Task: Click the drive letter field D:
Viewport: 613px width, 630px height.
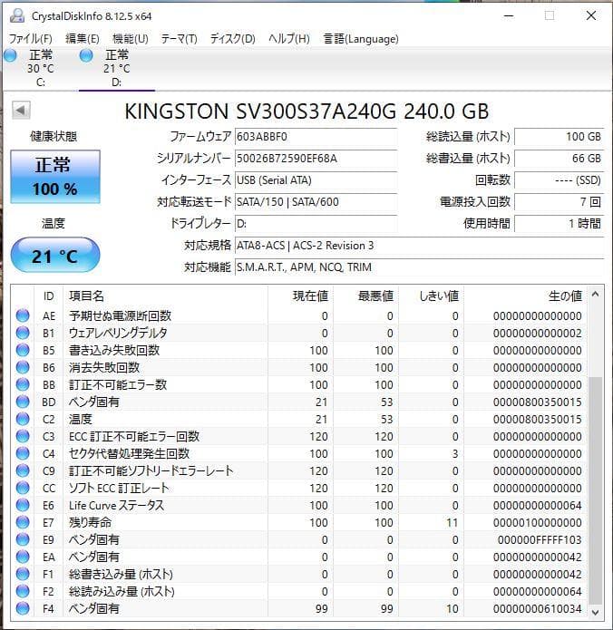Action: click(316, 224)
